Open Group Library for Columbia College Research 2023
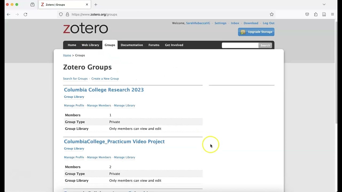Viewport: 342px width, 192px height. [x=74, y=97]
